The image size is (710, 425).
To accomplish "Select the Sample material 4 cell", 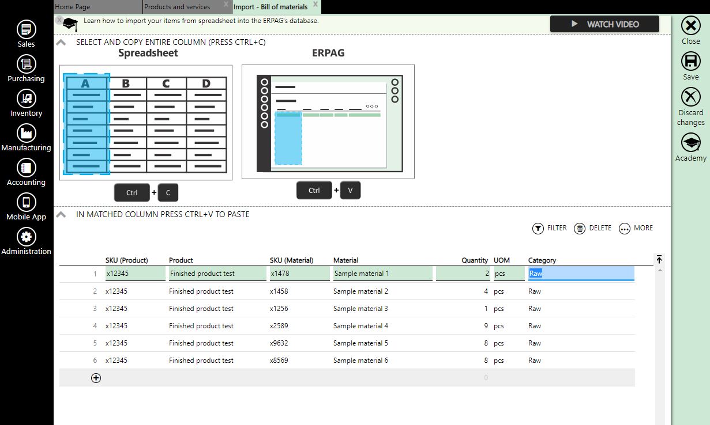I will point(361,326).
